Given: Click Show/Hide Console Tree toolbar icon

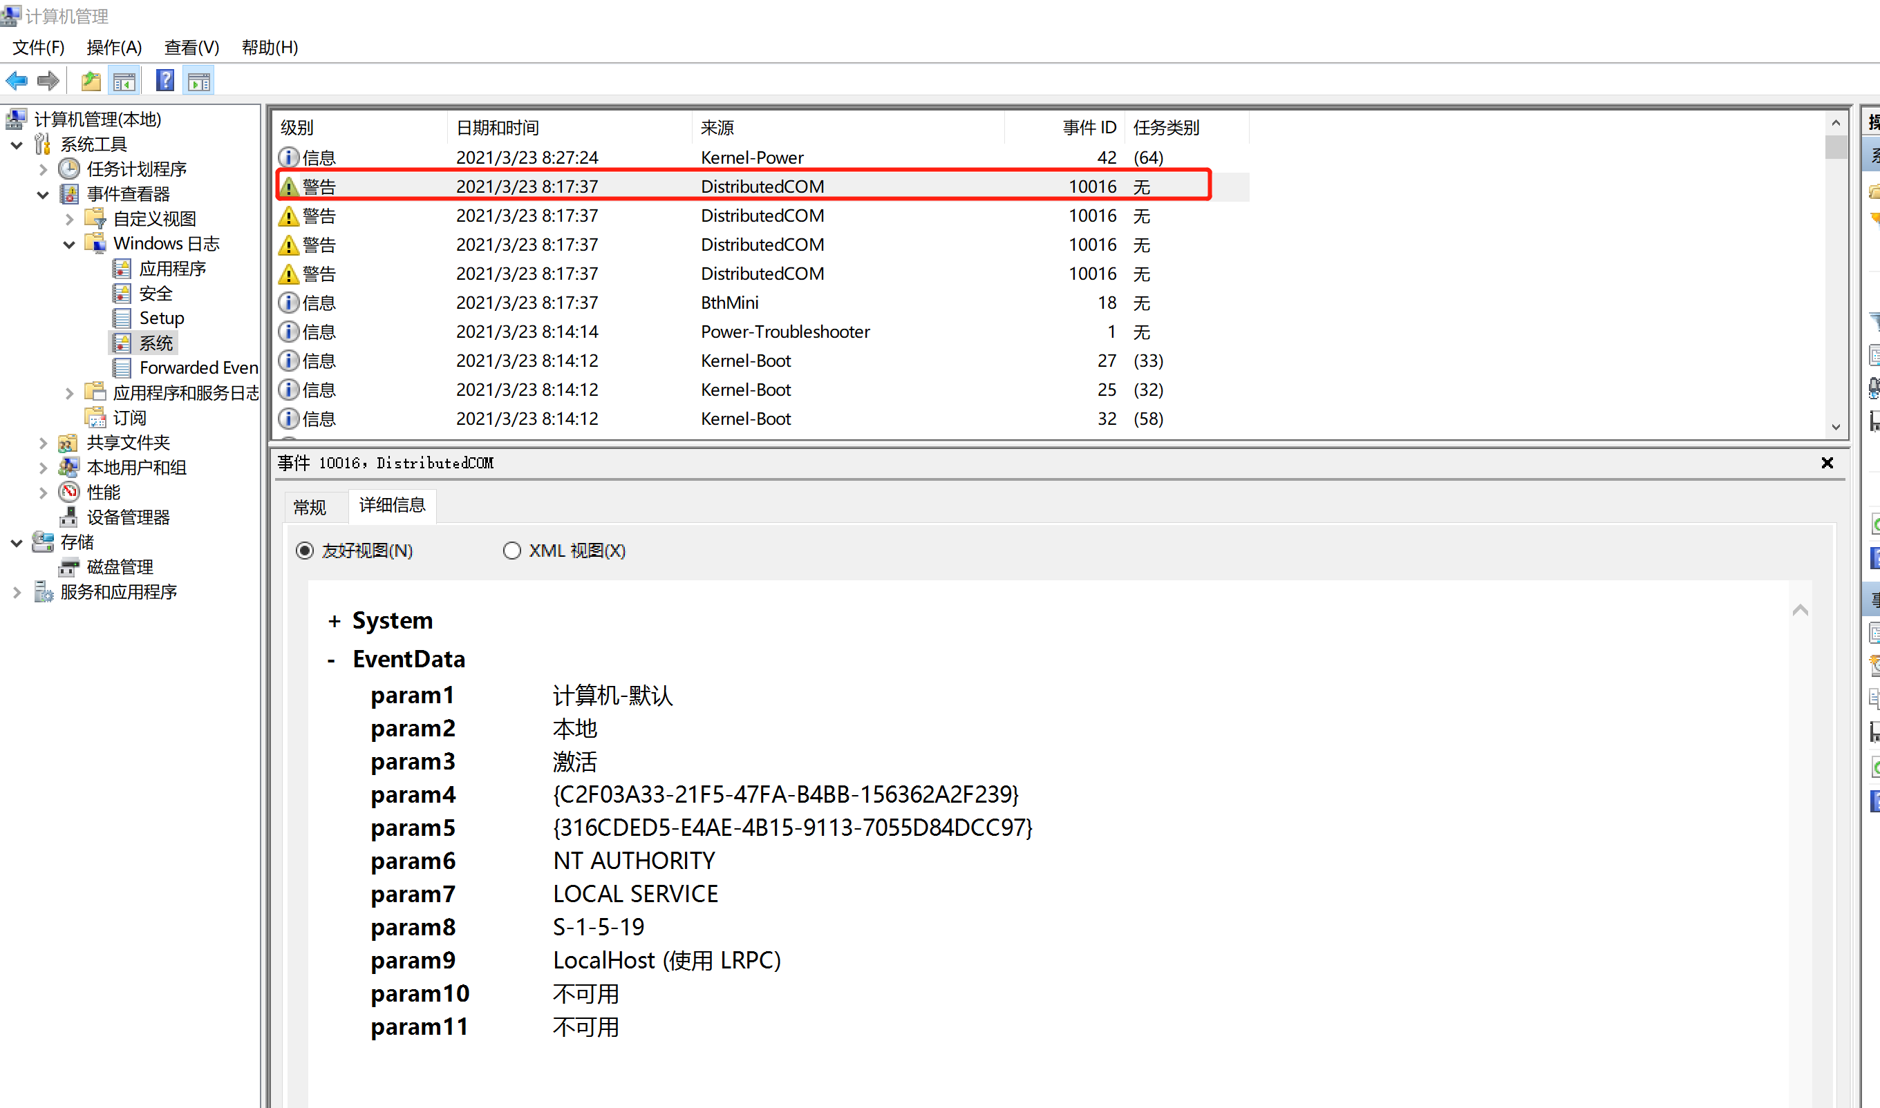Looking at the screenshot, I should 124,81.
